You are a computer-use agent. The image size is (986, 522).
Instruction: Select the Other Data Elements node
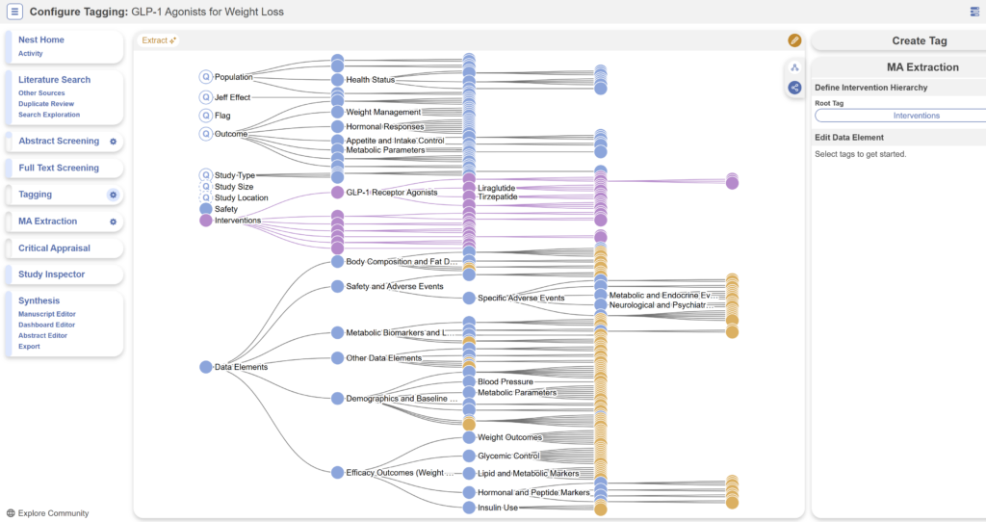pyautogui.click(x=338, y=358)
